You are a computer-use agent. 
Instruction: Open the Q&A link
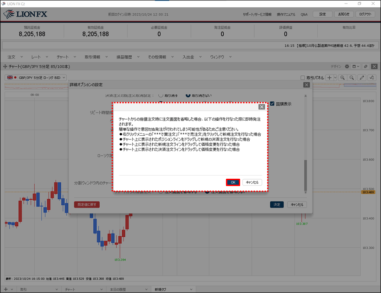(x=304, y=15)
